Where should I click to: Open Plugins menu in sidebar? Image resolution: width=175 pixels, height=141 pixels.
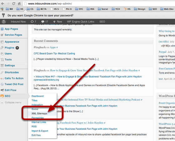pyautogui.click(x=9, y=48)
